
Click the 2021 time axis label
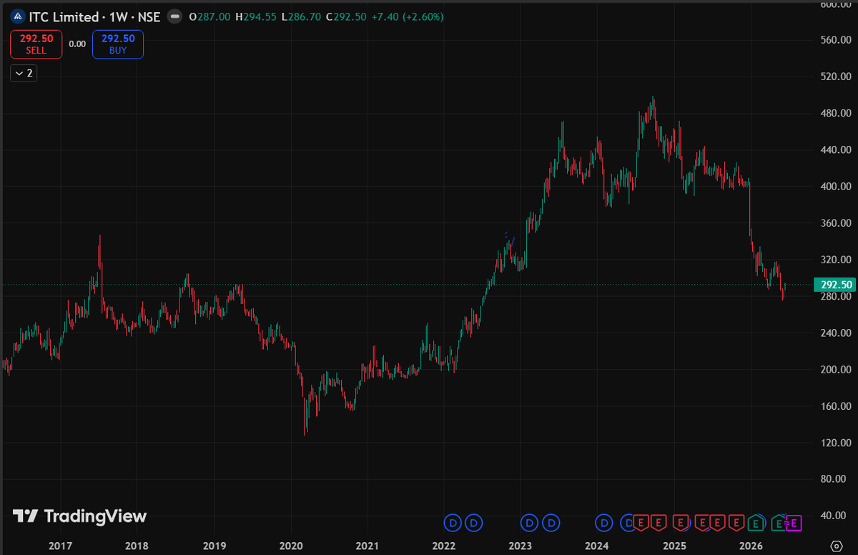coord(367,546)
